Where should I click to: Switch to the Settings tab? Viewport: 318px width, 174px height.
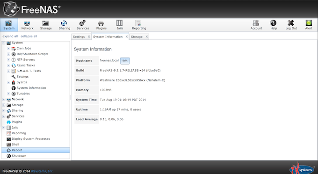coord(79,36)
